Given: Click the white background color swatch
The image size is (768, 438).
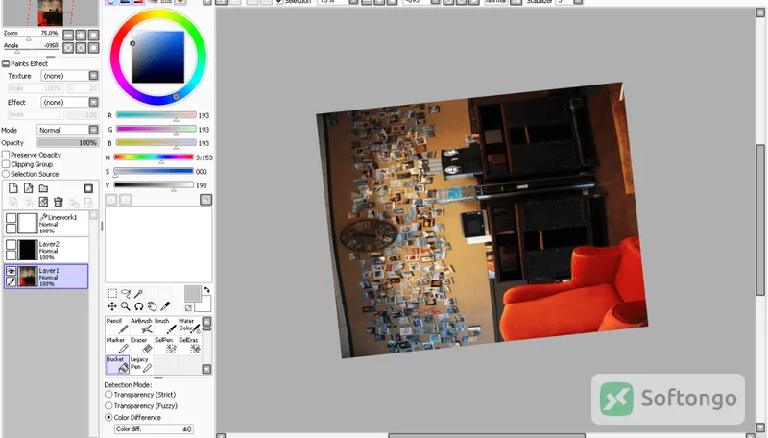Looking at the screenshot, I should click(x=204, y=305).
